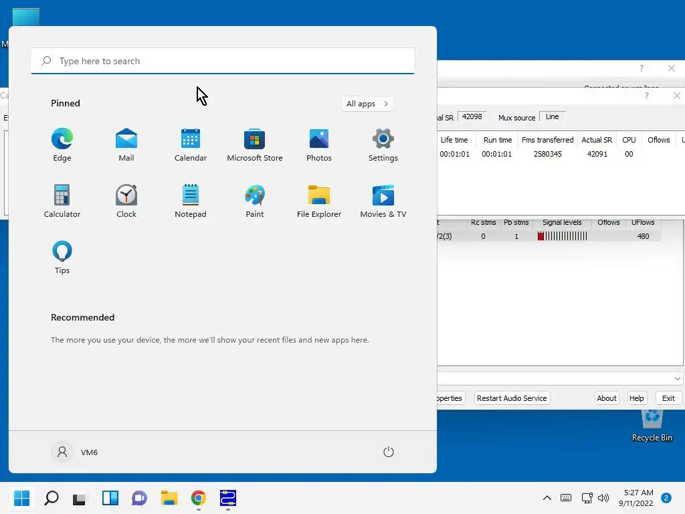Open Task View on taskbar
The width and height of the screenshot is (685, 514).
click(x=80, y=498)
